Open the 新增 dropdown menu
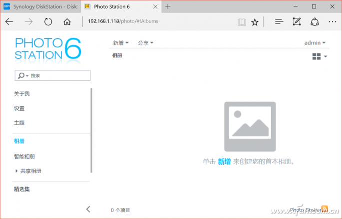Image resolution: width=342 pixels, height=219 pixels. tap(120, 43)
